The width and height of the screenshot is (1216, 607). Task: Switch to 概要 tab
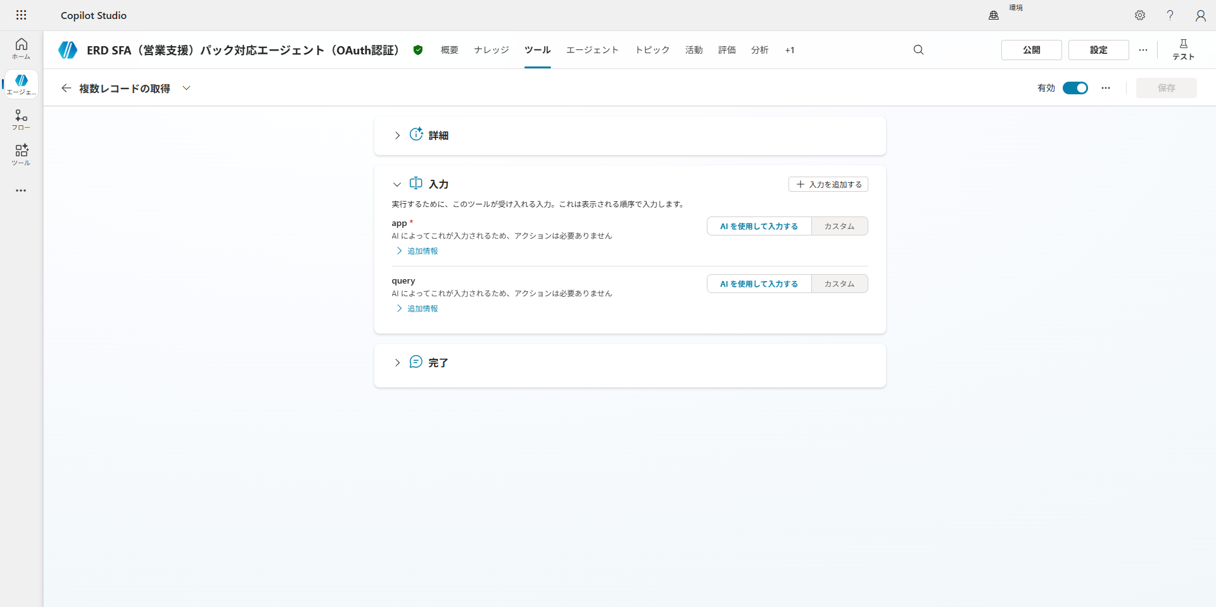[x=450, y=50]
